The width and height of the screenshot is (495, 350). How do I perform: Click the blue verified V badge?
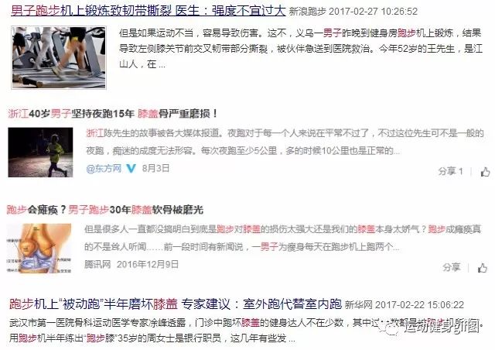coord(131,168)
